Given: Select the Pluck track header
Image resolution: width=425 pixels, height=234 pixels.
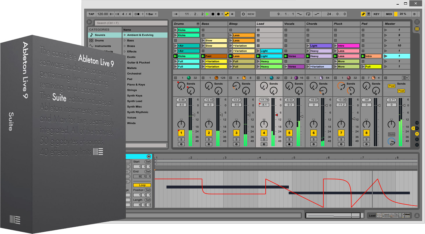Looking at the screenshot, I should pos(346,24).
